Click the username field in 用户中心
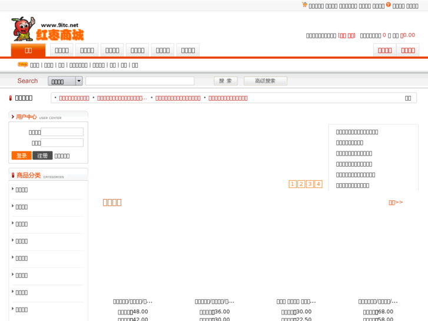Image resolution: width=428 pixels, height=321 pixels. pos(62,132)
